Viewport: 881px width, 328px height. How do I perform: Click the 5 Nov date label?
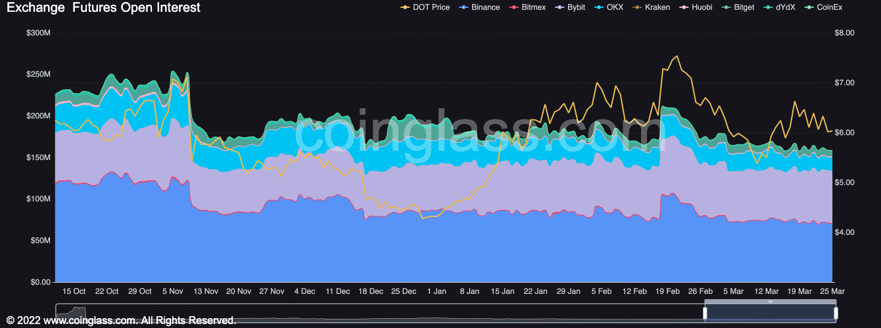tap(172, 291)
